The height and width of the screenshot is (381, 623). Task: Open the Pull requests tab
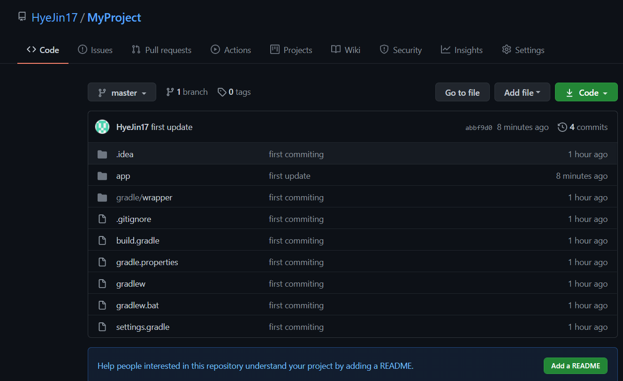161,50
